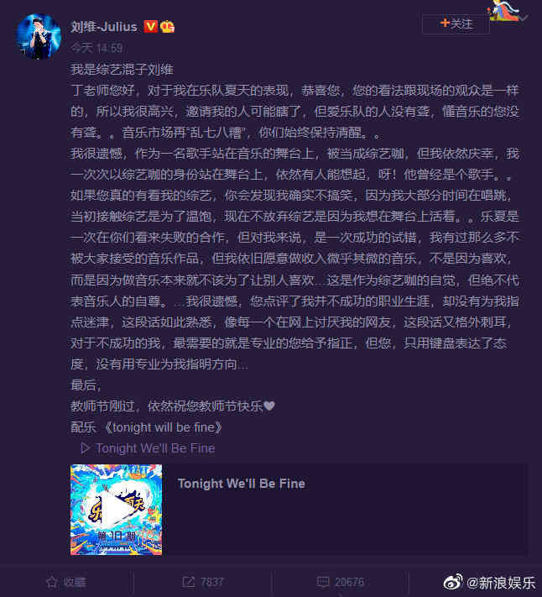Click the 7837 repost count
The width and height of the screenshot is (542, 597).
pos(212,582)
